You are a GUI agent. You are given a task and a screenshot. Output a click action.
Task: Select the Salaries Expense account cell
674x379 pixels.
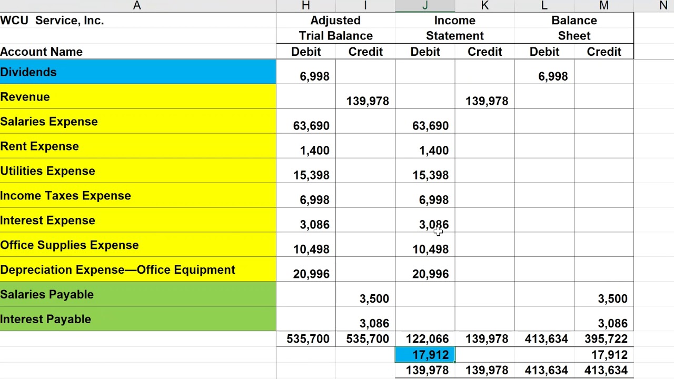click(x=137, y=122)
